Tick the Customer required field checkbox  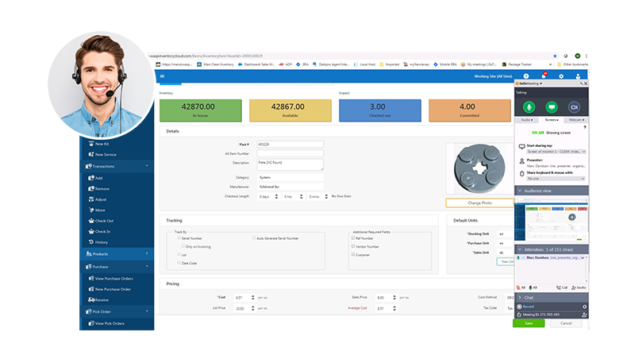coord(352,254)
